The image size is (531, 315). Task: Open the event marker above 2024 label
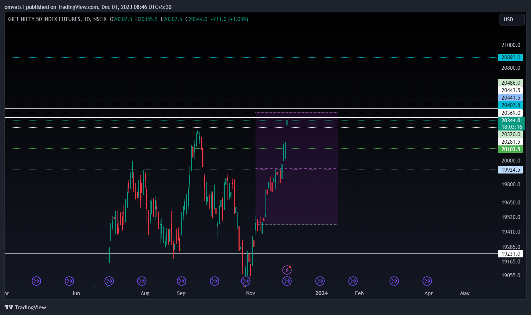pyautogui.click(x=320, y=281)
